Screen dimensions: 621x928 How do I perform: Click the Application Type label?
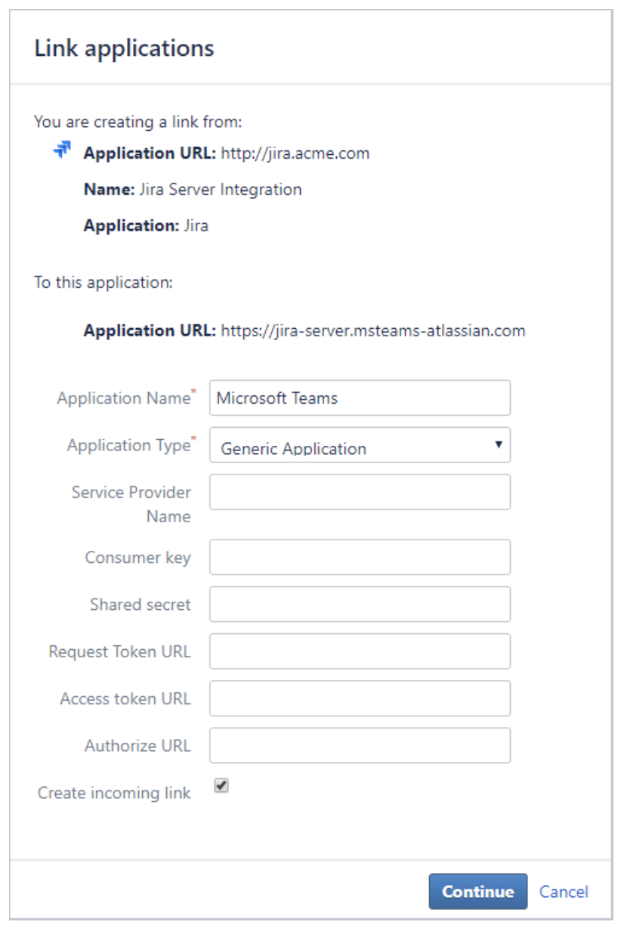[x=128, y=446]
